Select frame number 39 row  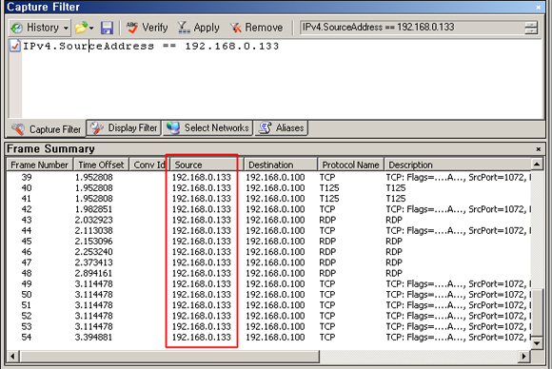point(268,177)
